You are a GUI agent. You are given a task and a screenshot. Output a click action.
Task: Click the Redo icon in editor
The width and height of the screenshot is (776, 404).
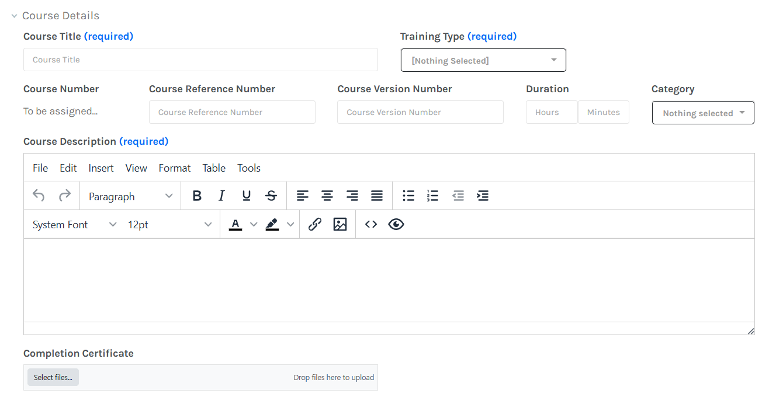(65, 196)
